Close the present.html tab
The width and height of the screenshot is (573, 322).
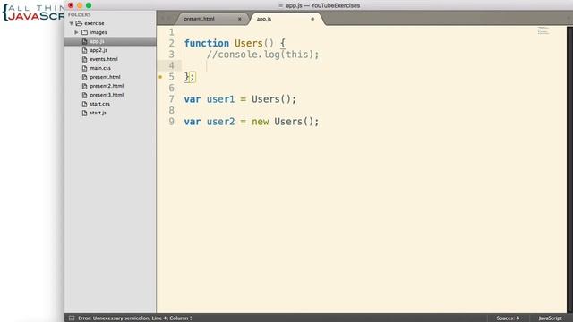tap(240, 19)
